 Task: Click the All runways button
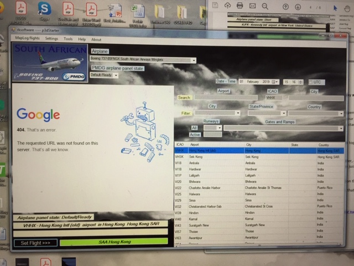click(194, 128)
